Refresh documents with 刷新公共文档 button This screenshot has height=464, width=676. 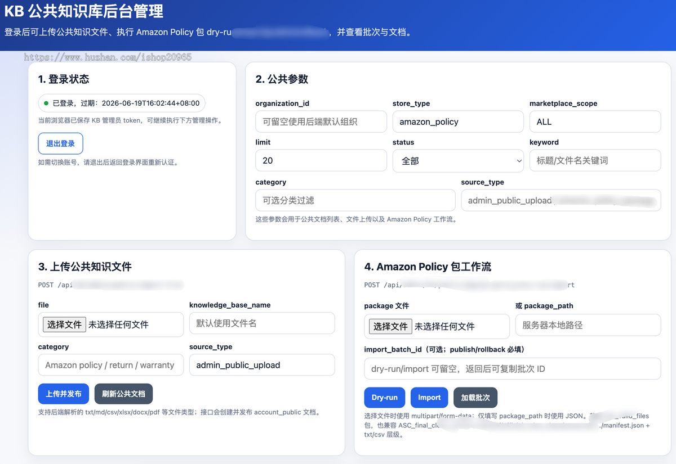coord(123,394)
